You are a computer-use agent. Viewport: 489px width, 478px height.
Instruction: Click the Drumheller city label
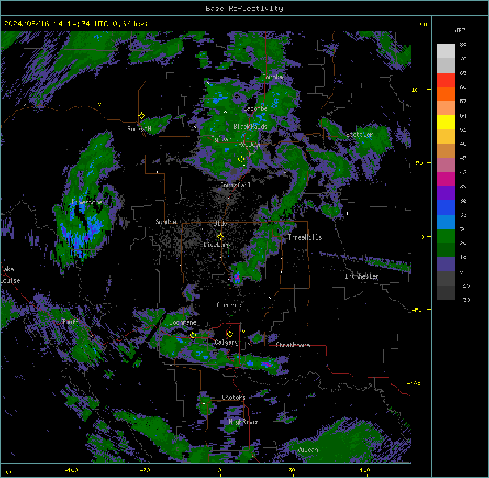point(362,276)
